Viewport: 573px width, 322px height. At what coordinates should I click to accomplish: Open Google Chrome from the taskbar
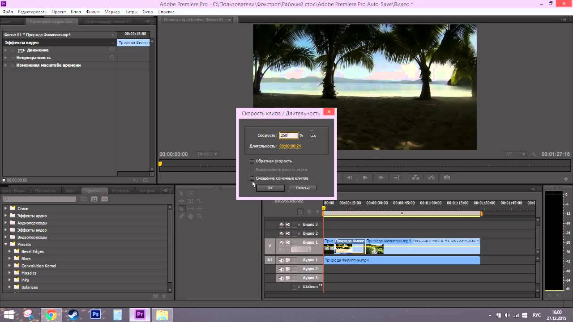[51, 315]
